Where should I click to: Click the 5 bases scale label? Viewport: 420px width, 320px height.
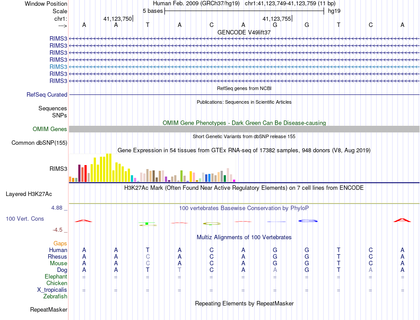pyautogui.click(x=153, y=11)
